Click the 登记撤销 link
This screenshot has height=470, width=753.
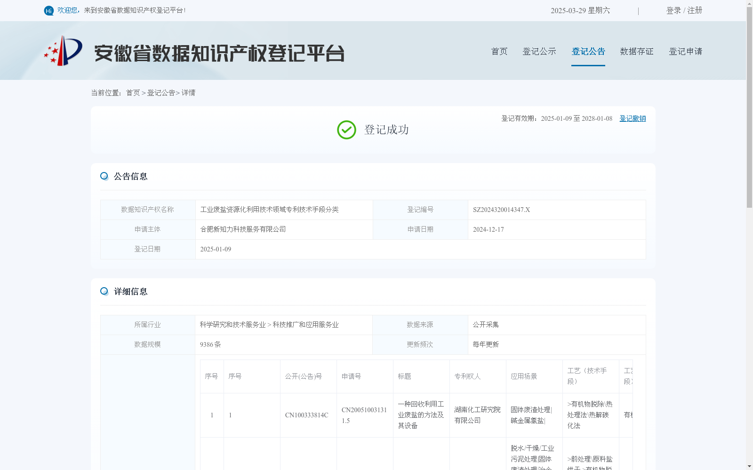[x=633, y=118]
